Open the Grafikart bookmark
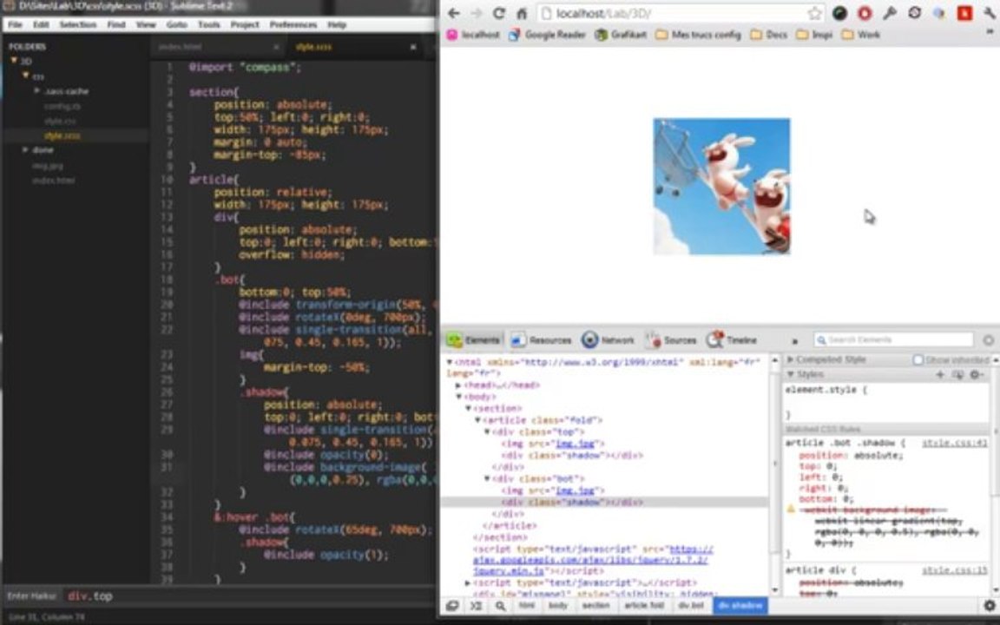1000x625 pixels. click(x=621, y=35)
